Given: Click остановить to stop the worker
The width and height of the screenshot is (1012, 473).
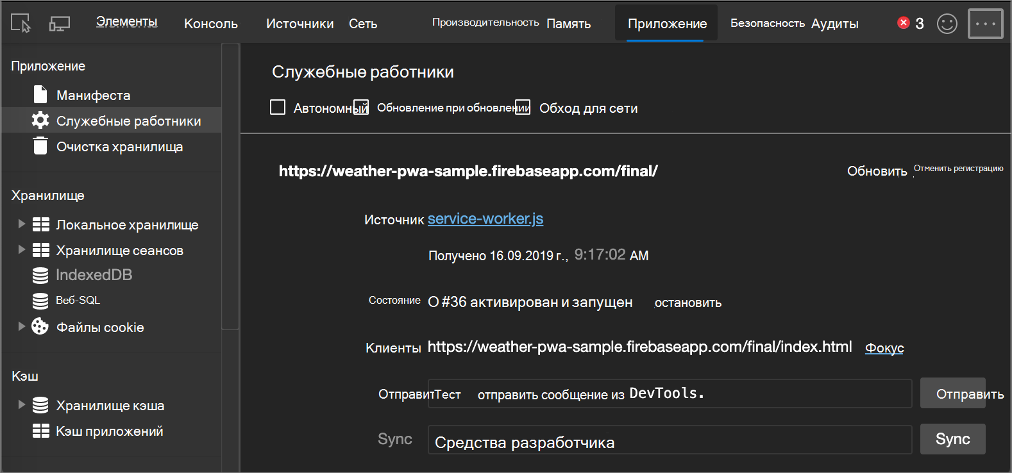Looking at the screenshot, I should tap(687, 303).
